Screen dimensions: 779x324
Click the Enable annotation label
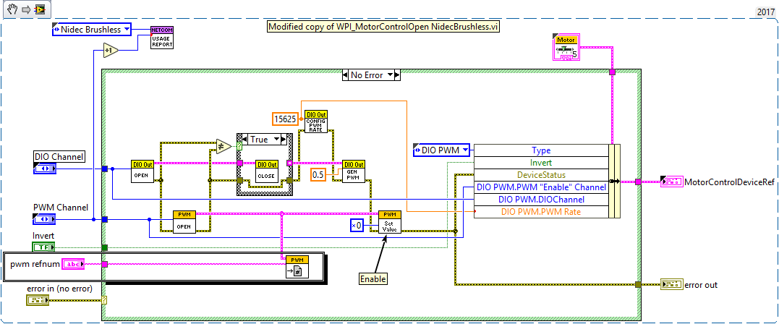tap(373, 278)
